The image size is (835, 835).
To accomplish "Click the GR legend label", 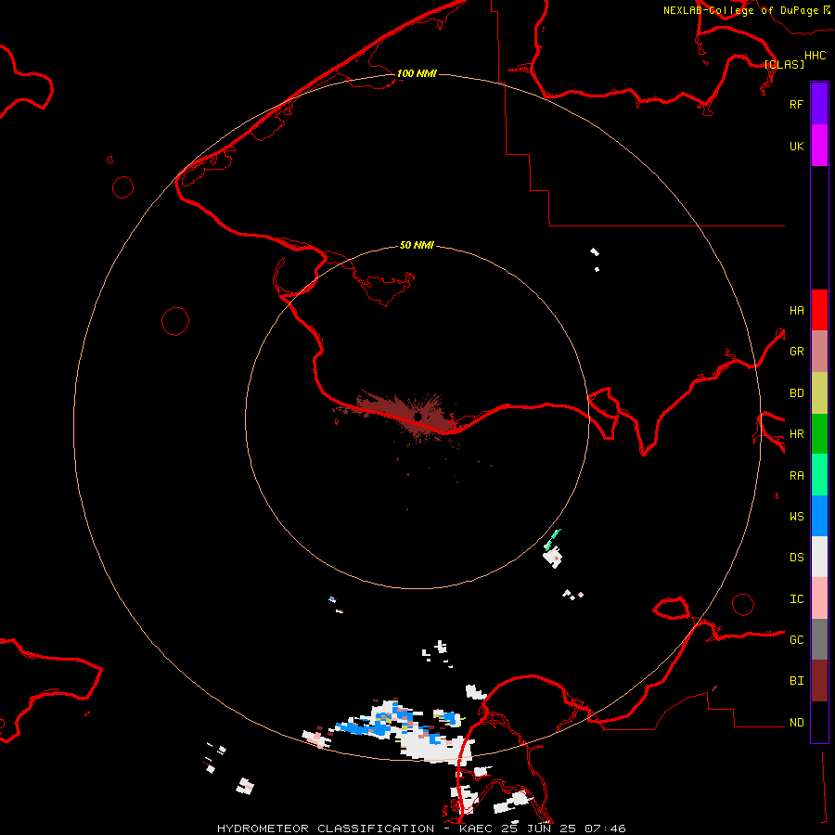I will (796, 352).
